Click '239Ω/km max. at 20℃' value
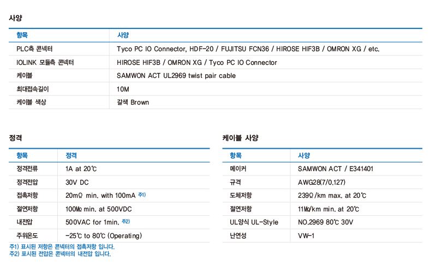 point(332,196)
